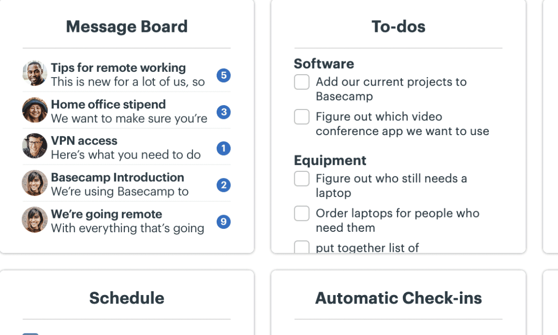Open the Software to-do list

[324, 64]
